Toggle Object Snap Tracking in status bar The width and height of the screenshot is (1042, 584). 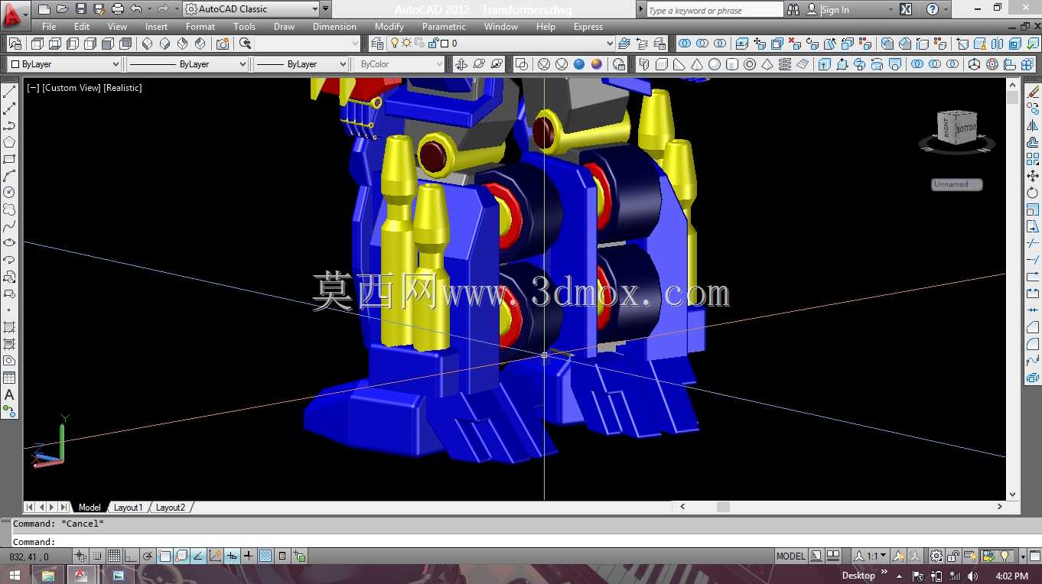click(x=198, y=556)
